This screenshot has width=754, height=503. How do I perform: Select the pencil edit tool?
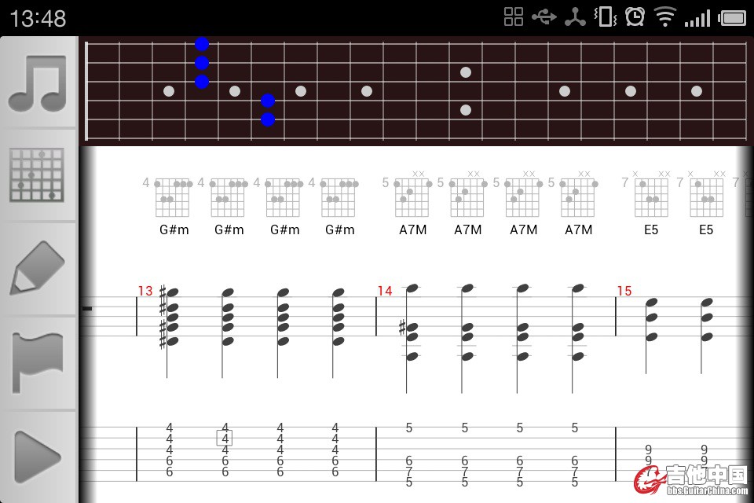point(37,268)
